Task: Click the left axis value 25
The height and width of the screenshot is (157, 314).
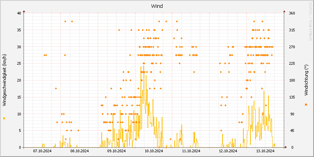Action: pos(19,64)
